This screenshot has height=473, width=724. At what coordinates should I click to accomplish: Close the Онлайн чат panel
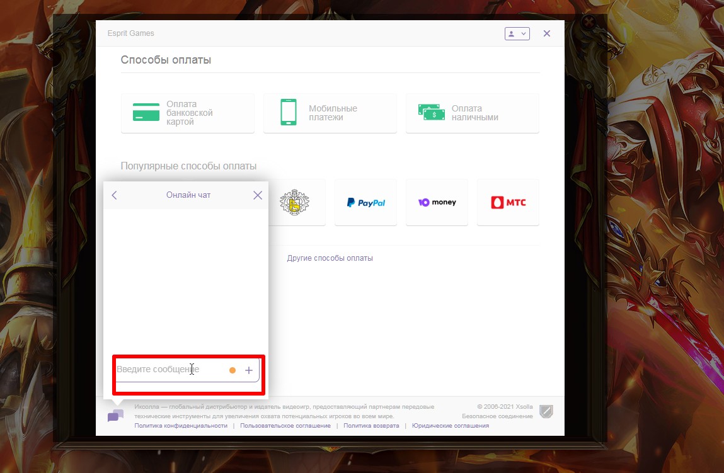(258, 195)
